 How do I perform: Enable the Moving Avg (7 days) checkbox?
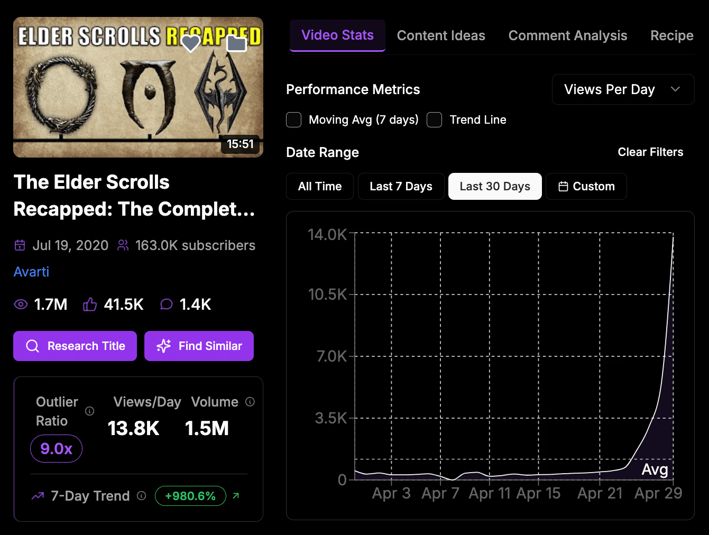[x=294, y=120]
